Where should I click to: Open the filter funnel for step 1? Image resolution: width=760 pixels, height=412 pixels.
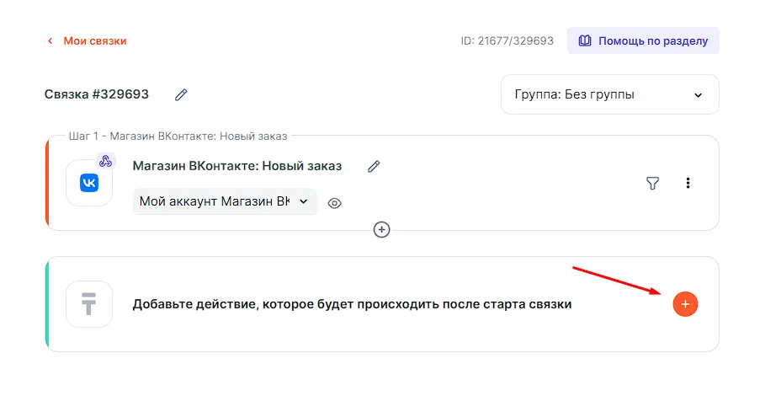click(x=652, y=183)
